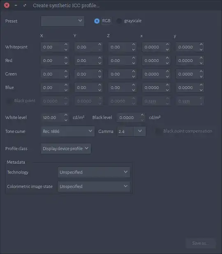Decrease Red Y value with down arrow
Image resolution: width=222 pixels, height=254 pixels.
[99, 63]
